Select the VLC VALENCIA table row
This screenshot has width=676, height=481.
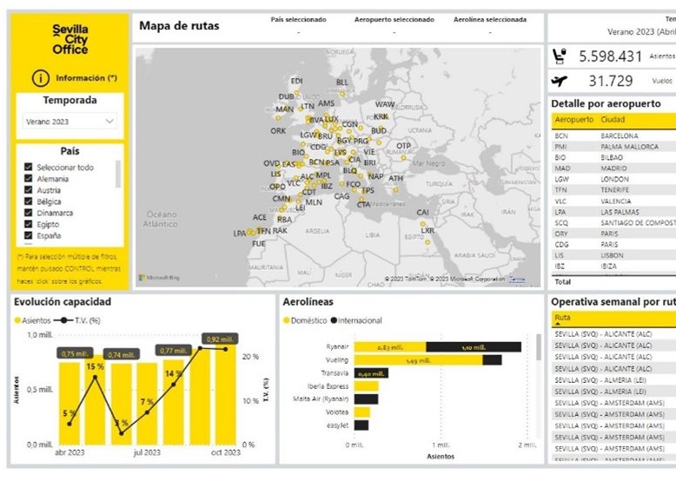[x=613, y=201]
